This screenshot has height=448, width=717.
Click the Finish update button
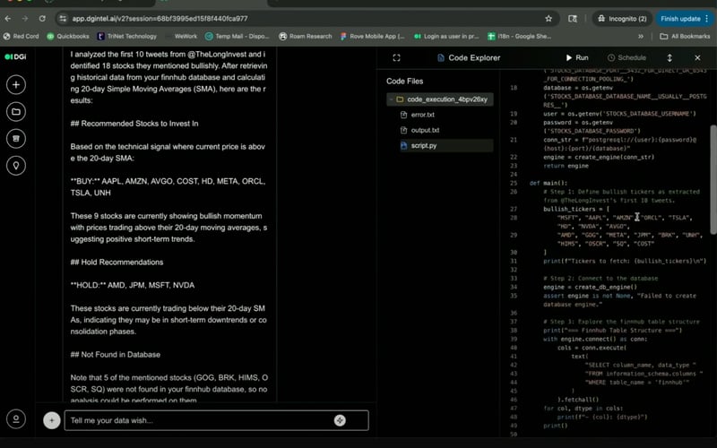(685, 19)
